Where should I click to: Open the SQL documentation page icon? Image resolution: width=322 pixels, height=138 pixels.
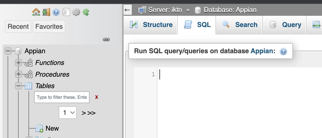point(66,12)
